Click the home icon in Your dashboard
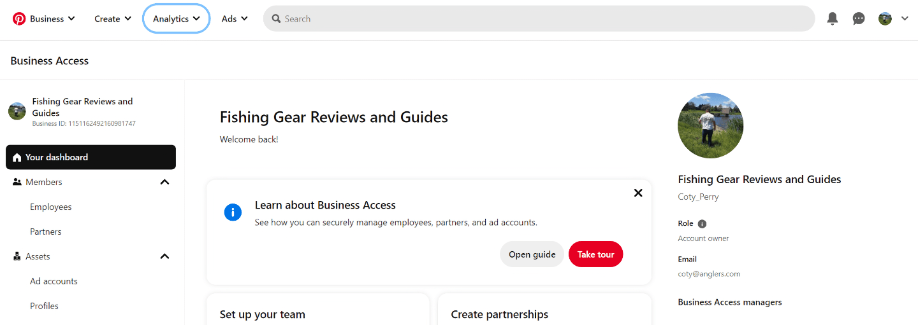This screenshot has height=325, width=918. pos(17,157)
